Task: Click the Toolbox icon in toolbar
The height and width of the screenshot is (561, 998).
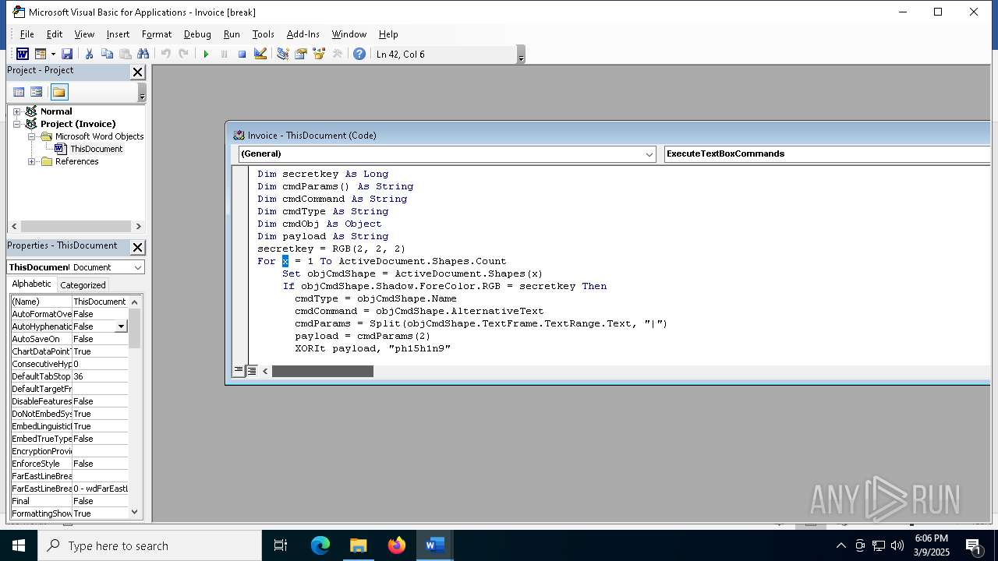Action: (337, 54)
